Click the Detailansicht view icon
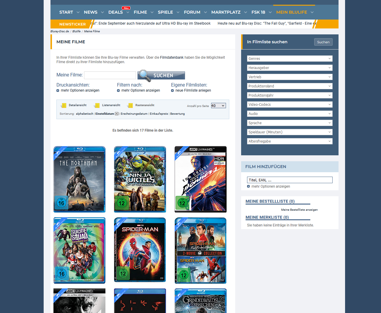This screenshot has width=381, height=313. [64, 106]
